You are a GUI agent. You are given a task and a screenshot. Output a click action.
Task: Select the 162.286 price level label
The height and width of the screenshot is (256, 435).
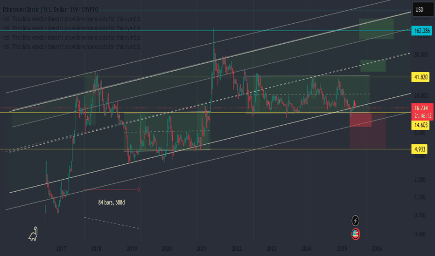click(x=421, y=31)
